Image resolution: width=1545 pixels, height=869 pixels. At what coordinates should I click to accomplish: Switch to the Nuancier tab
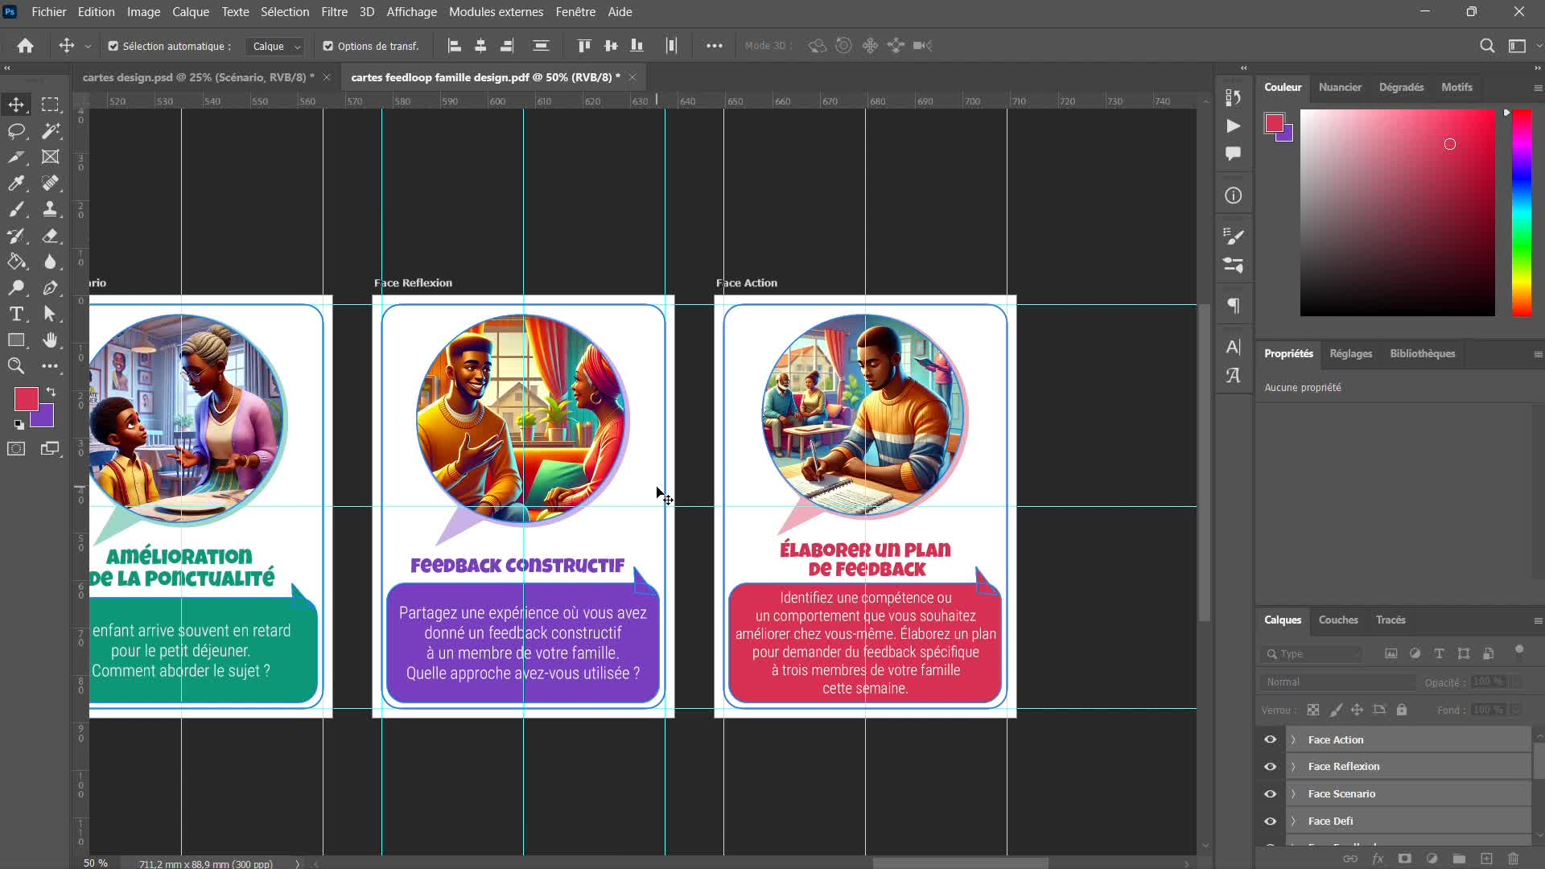[x=1340, y=87]
